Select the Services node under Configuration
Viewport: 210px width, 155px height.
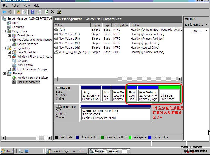[23, 61]
